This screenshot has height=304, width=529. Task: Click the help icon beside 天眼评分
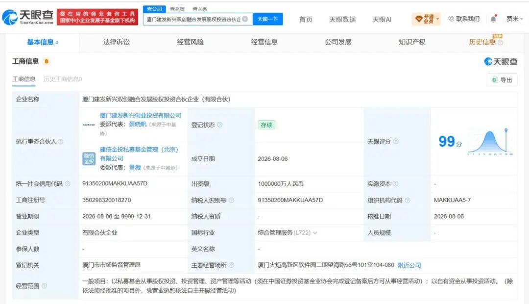(x=396, y=141)
